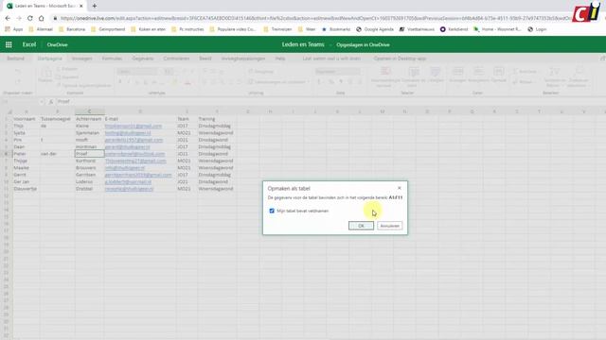Open the Help tab
Viewport: 606px width, 340px height.
pos(280,59)
